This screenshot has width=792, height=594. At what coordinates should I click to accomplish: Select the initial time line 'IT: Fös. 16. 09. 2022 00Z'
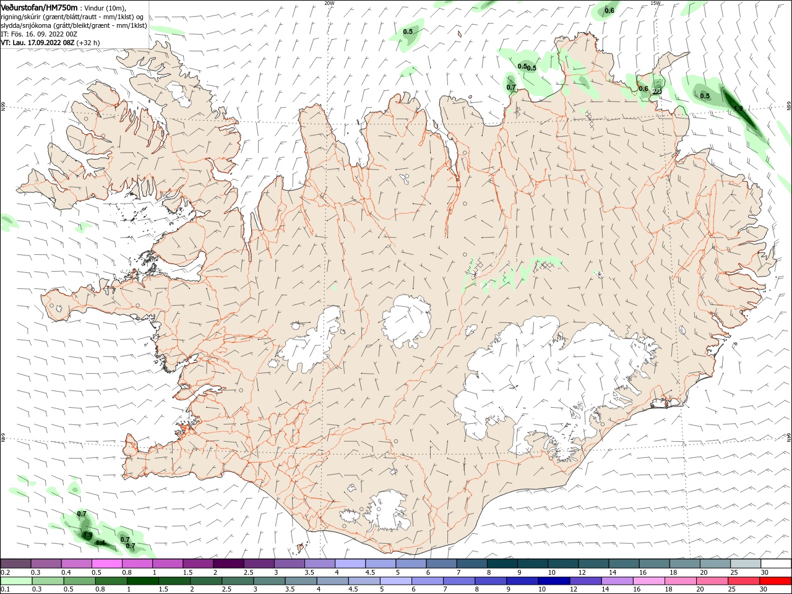click(40, 34)
